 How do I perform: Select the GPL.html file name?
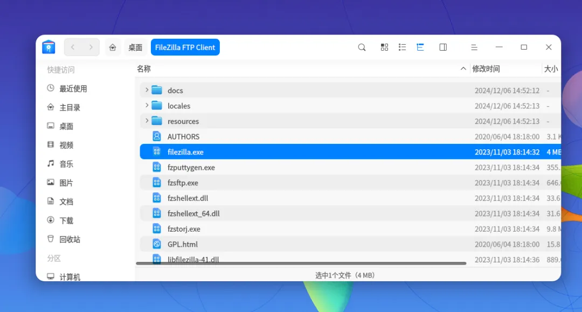pyautogui.click(x=183, y=244)
